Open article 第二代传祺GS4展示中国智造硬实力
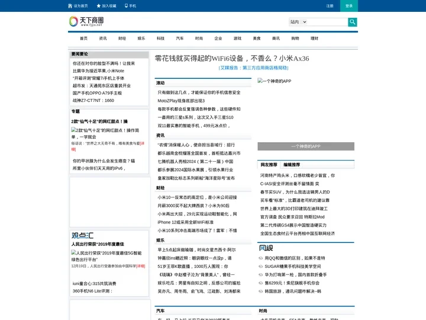The image size is (426, 320). [x=293, y=225]
